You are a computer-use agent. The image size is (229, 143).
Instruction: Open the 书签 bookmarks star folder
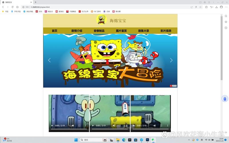(x=5, y=11)
